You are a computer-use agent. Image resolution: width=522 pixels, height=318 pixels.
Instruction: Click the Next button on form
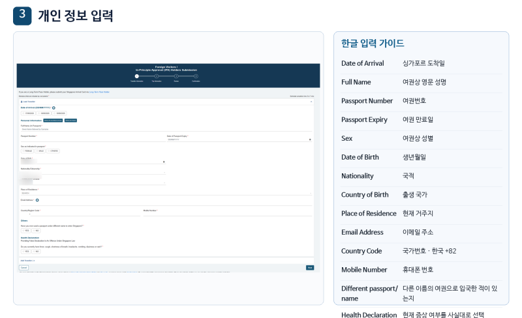tap(310, 268)
